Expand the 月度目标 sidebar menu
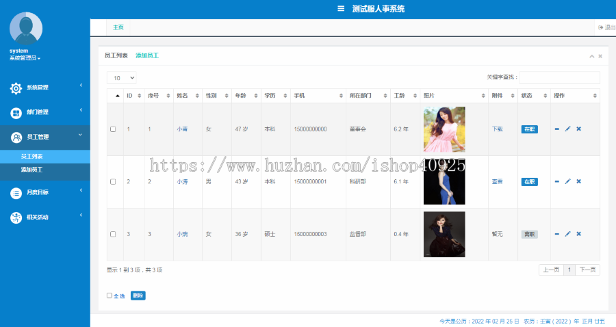This screenshot has height=327, width=616. 44,192
